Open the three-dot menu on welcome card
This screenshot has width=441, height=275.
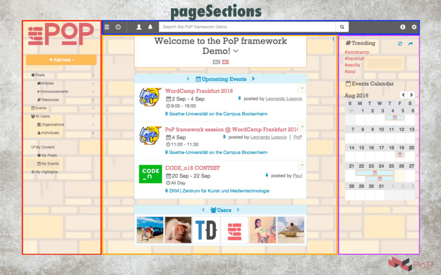click(x=333, y=39)
